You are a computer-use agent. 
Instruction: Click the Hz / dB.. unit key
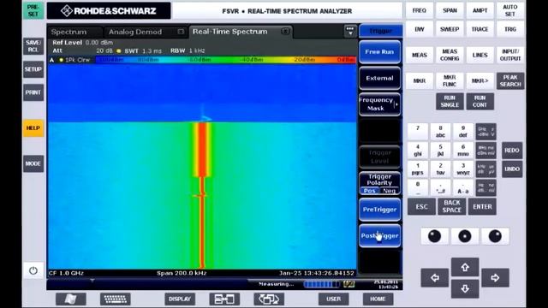pos(485,188)
